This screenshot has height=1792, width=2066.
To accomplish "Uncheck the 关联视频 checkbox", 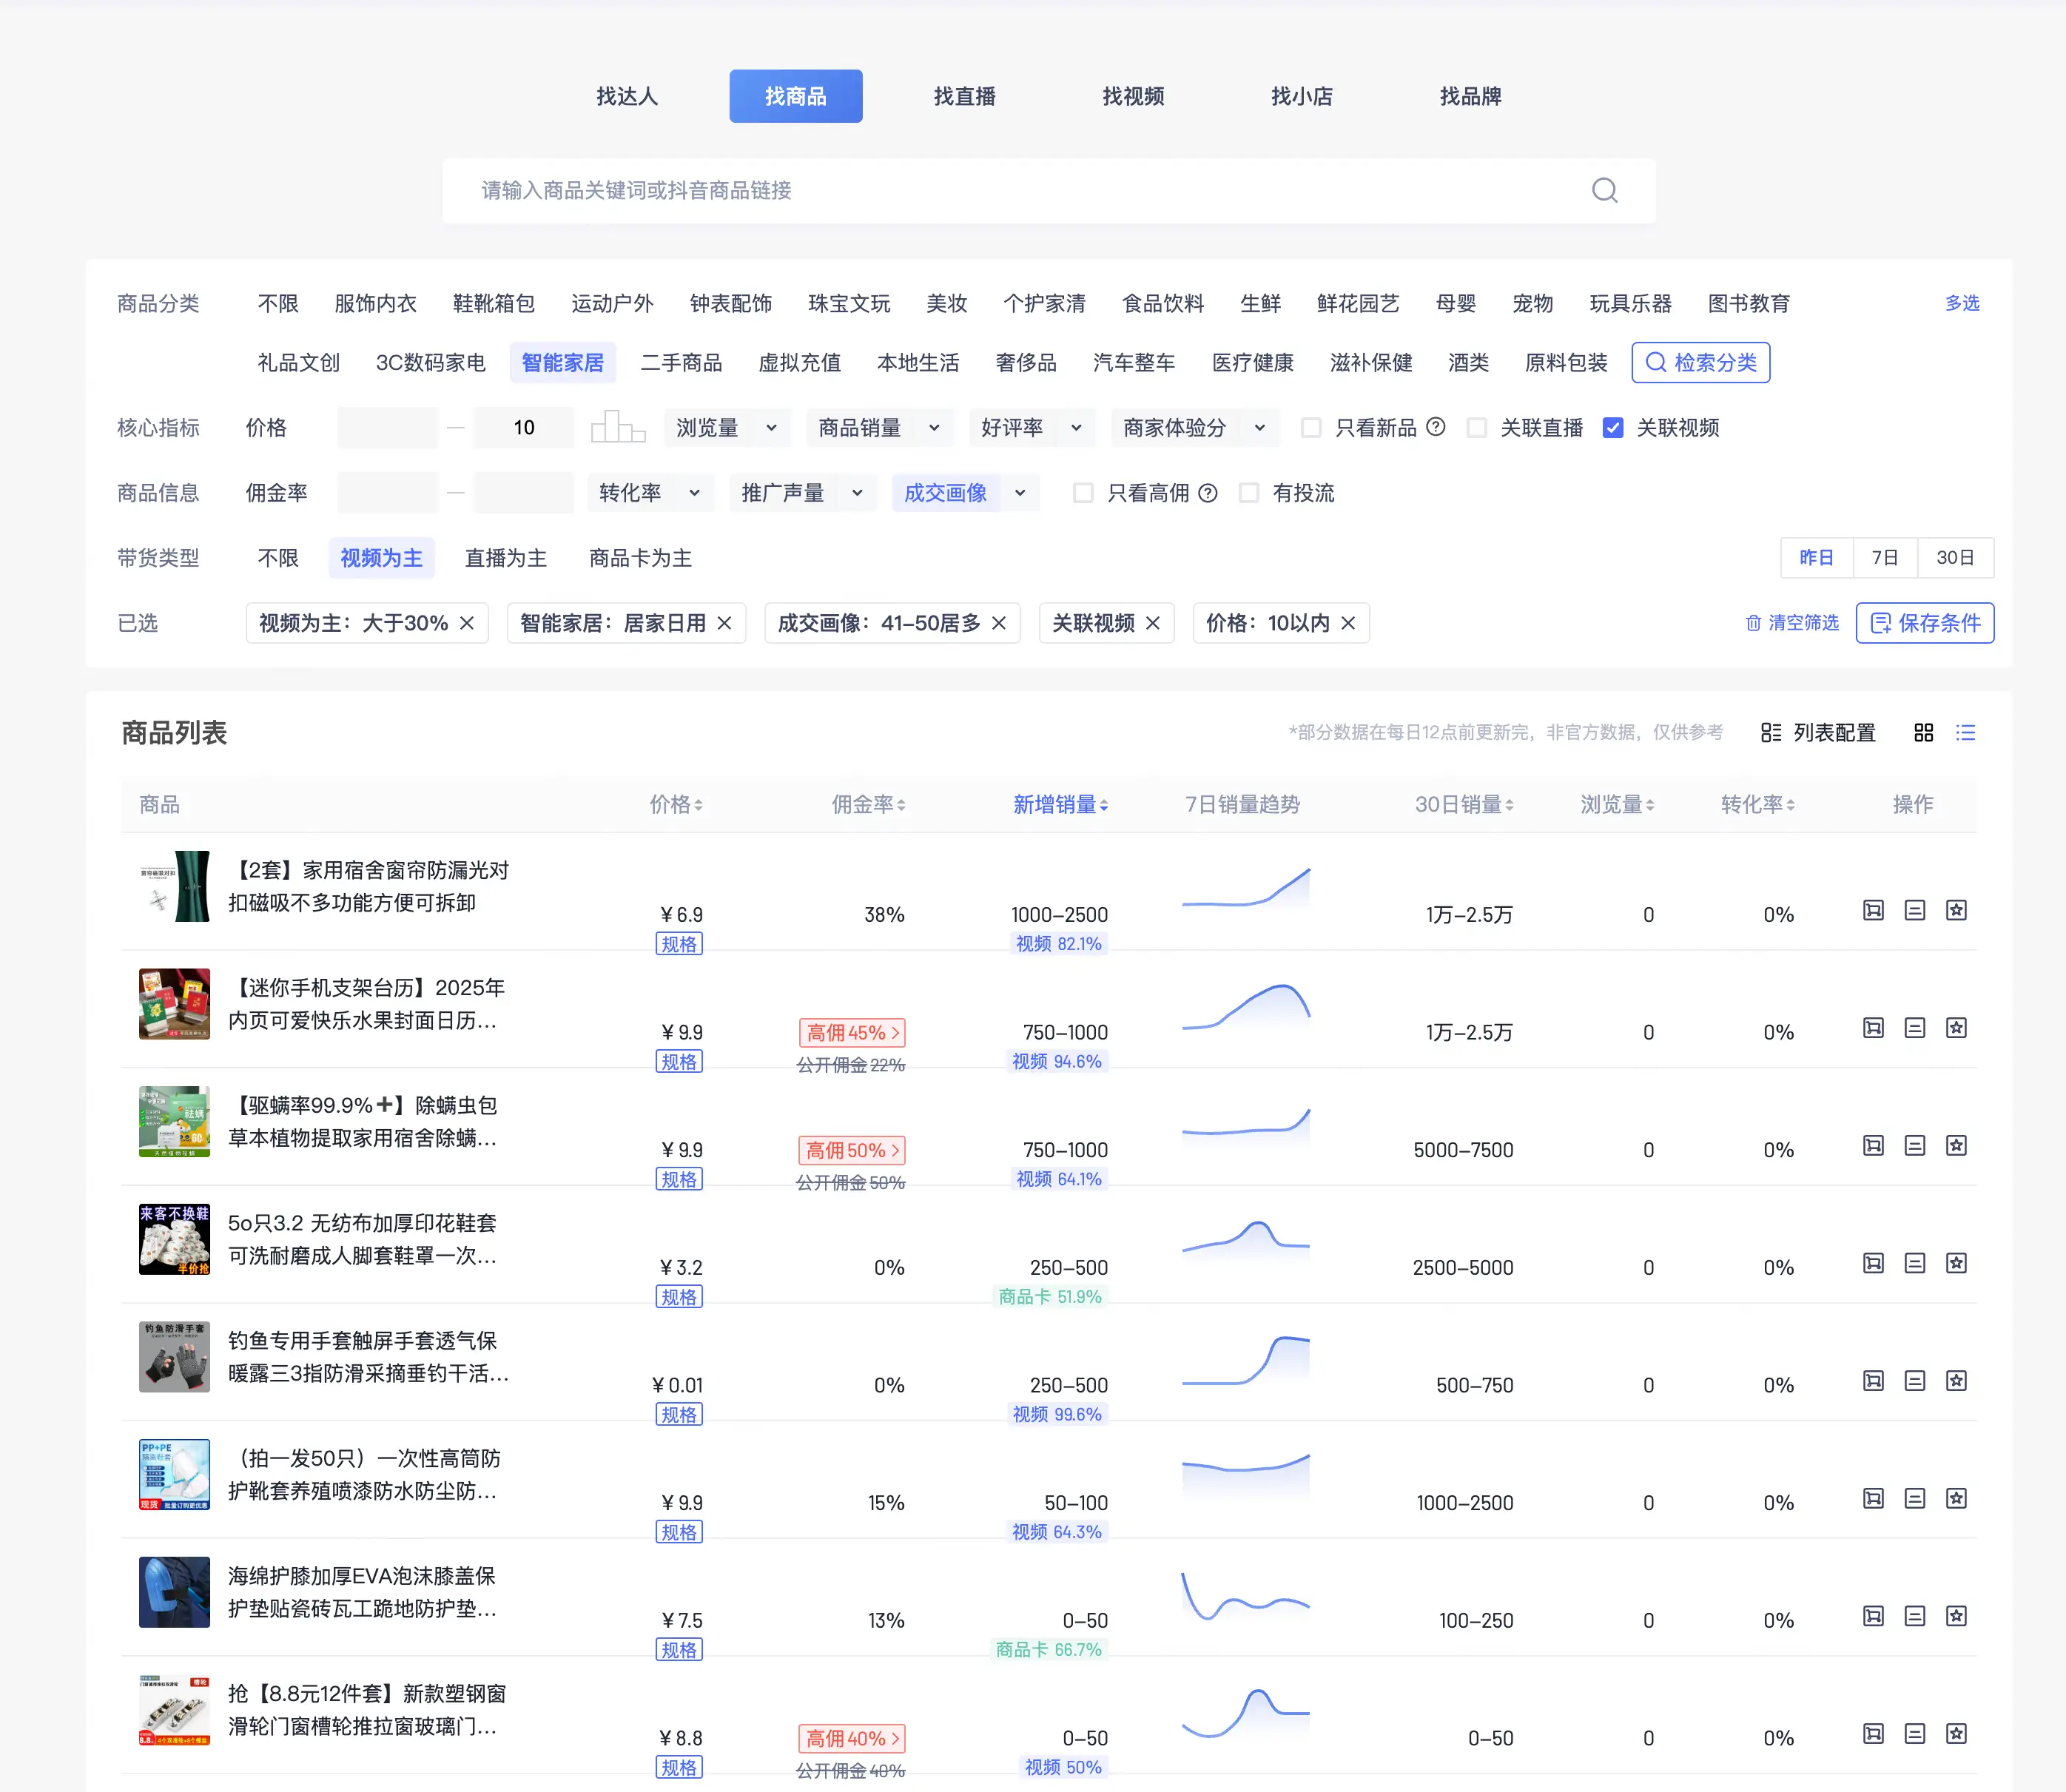I will point(1612,428).
